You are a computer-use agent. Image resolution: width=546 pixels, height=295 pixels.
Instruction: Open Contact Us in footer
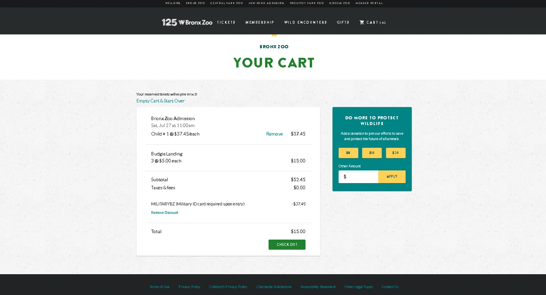(x=390, y=287)
